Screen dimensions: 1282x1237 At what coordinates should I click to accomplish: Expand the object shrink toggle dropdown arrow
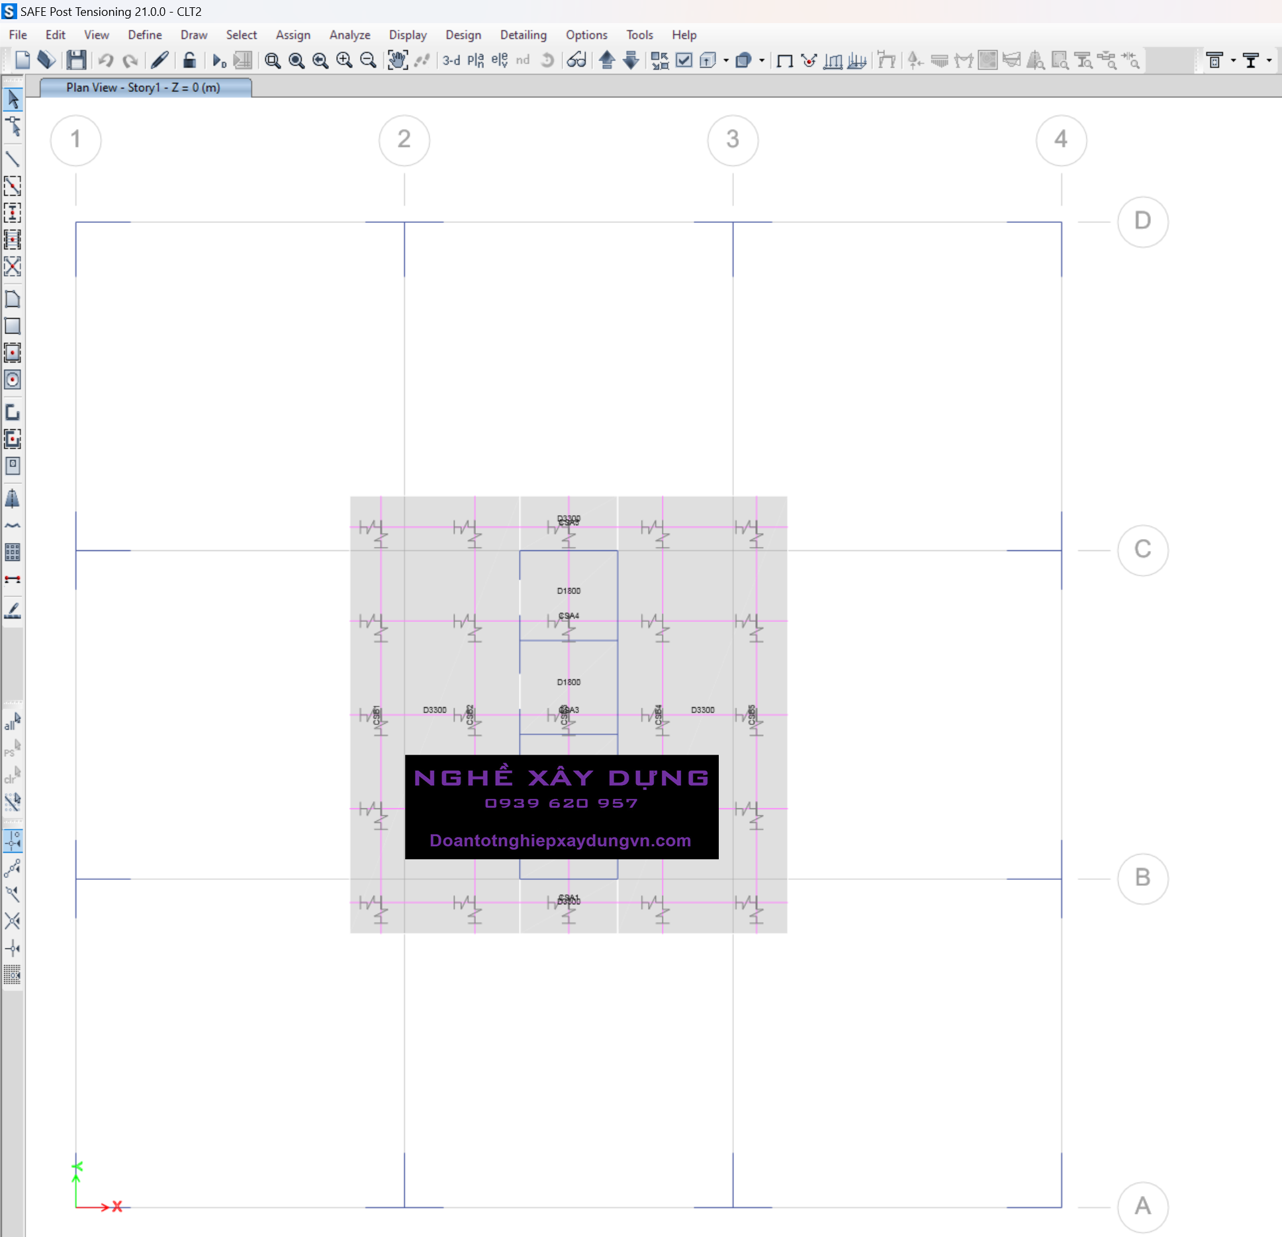(762, 61)
